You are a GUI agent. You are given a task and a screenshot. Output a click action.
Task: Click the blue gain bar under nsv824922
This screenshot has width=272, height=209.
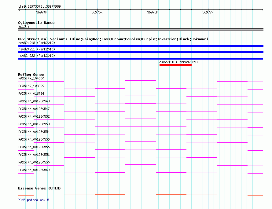point(141,59)
